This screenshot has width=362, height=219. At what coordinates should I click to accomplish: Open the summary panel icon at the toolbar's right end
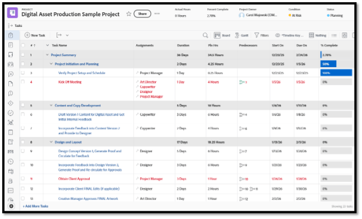coord(345,35)
